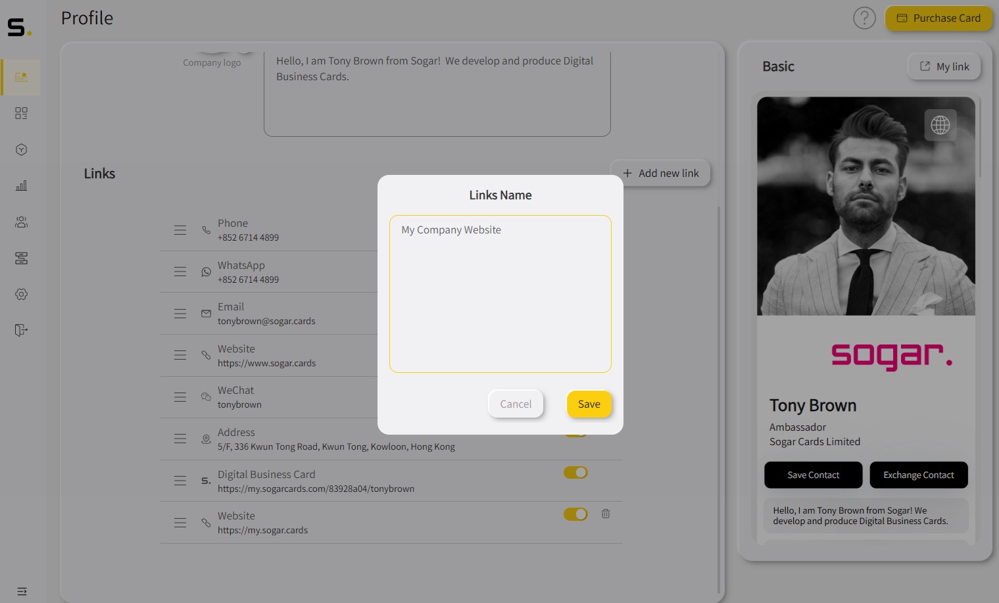Click the Sogar icon in Digital Business Card row

(206, 481)
